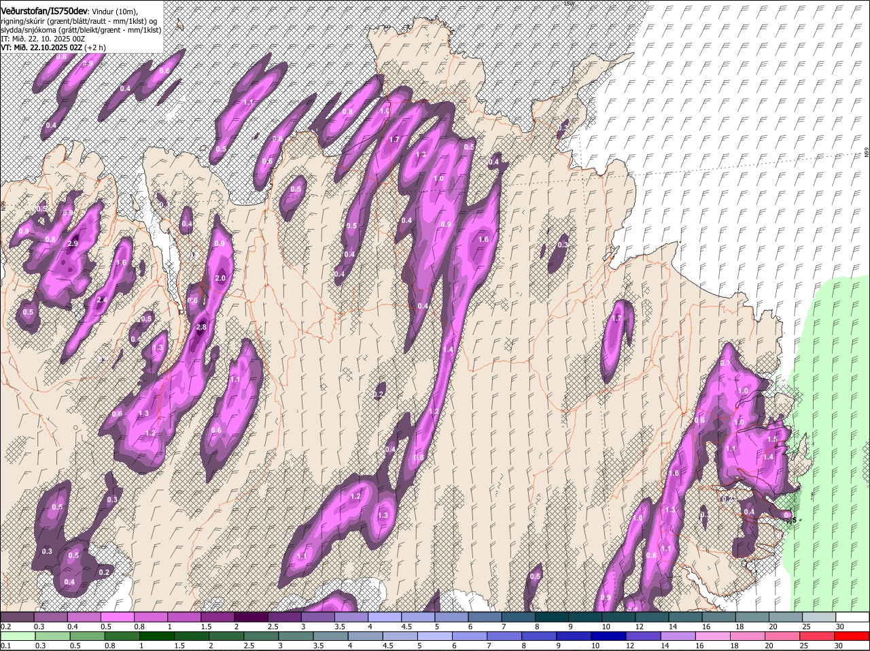The height and width of the screenshot is (651, 870).
Task: Click the 'VT: Mið. 22.10.2025 02Z (+2 h)' line
Action: click(53, 48)
